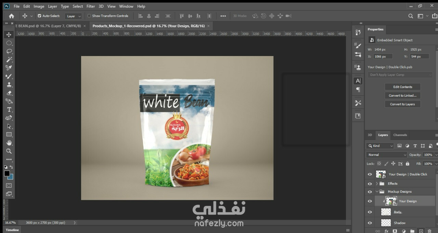438x233 pixels.
Task: Switch to the Channels tab
Action: point(400,135)
